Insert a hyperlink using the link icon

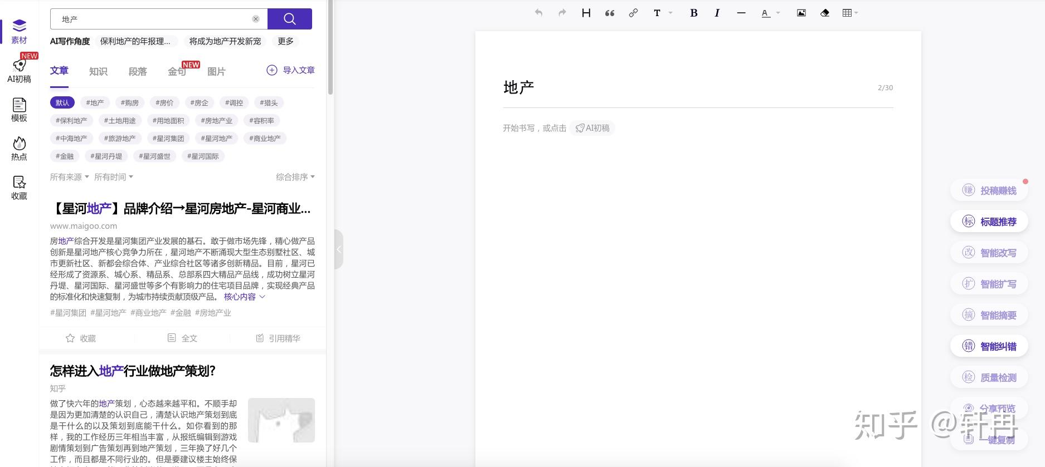(633, 13)
